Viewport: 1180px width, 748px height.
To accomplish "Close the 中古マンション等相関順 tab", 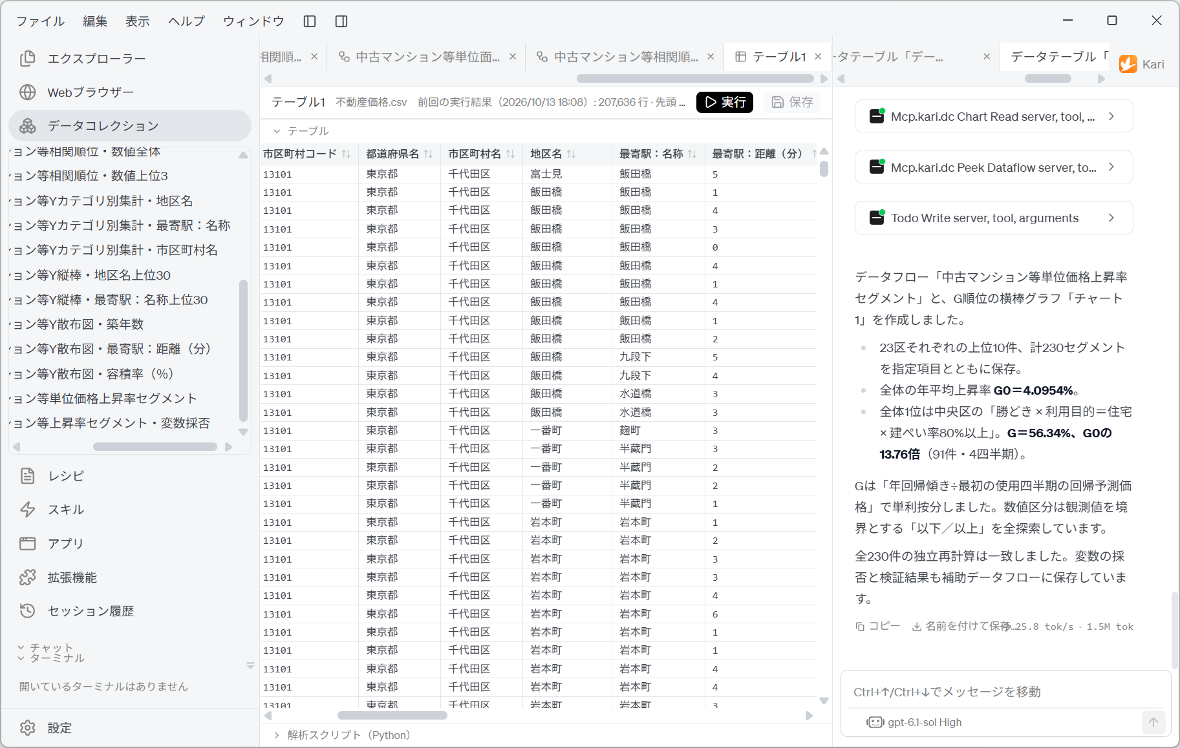I will [x=711, y=57].
